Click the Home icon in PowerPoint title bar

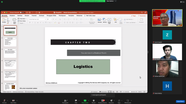(x=27, y=12)
